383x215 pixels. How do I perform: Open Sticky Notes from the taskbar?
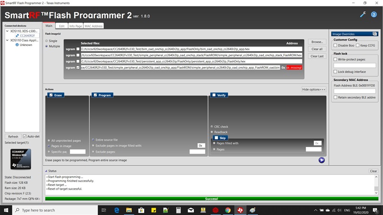pos(154,210)
